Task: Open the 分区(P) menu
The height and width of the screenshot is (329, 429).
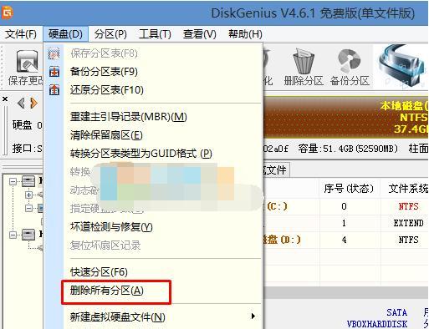Action: pos(110,34)
